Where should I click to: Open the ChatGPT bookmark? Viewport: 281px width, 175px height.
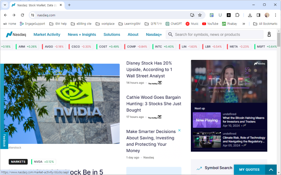pos(174,24)
